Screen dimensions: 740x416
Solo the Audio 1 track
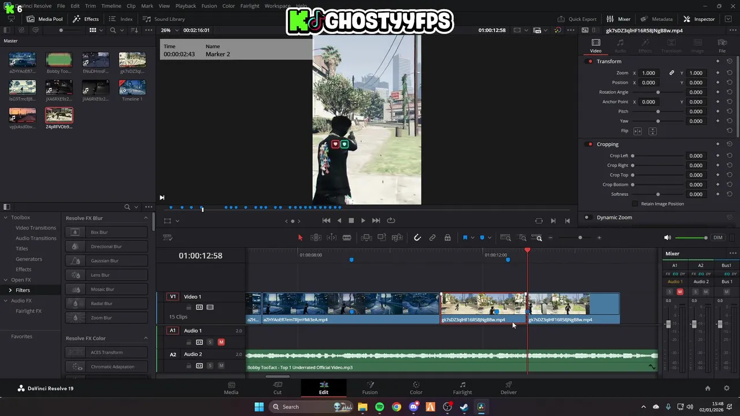pyautogui.click(x=210, y=342)
